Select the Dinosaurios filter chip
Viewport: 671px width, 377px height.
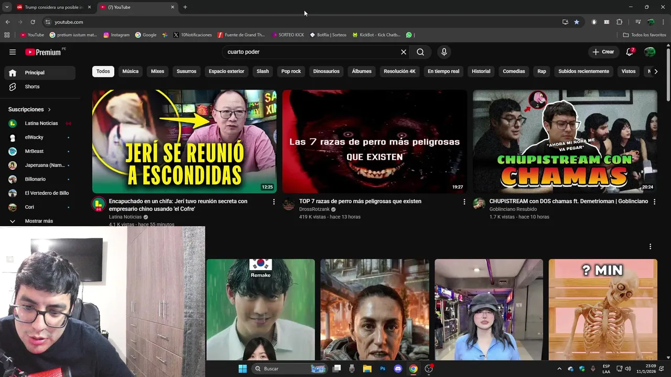click(x=327, y=71)
